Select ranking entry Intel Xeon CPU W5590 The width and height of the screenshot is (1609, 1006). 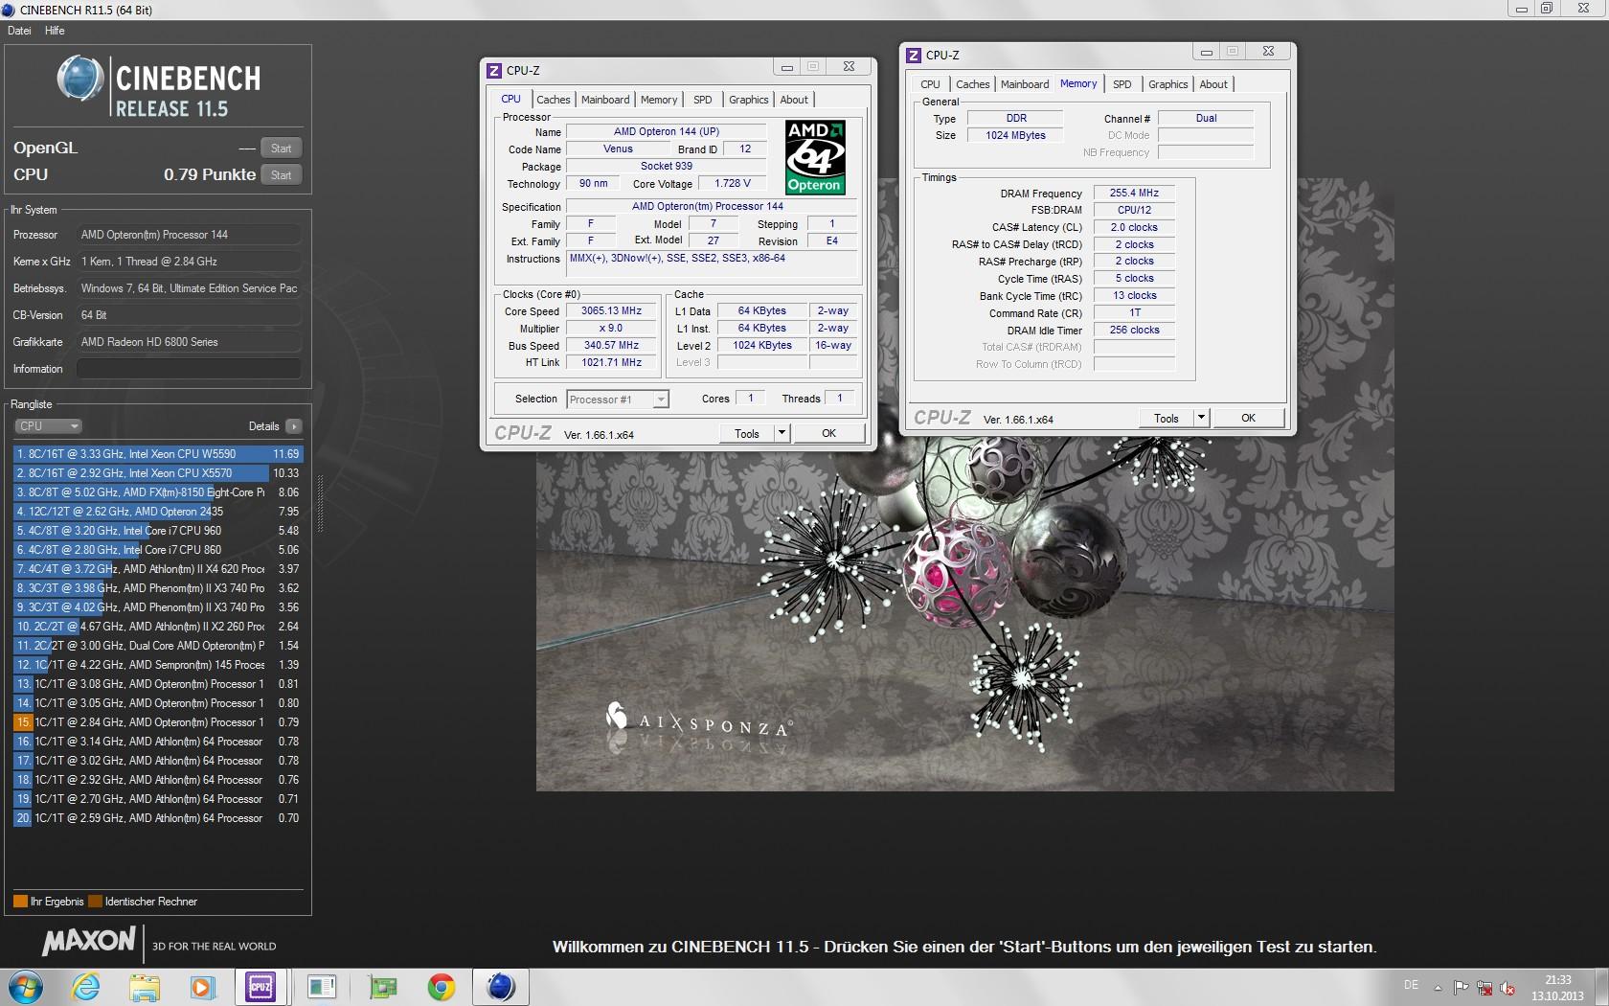[158, 454]
